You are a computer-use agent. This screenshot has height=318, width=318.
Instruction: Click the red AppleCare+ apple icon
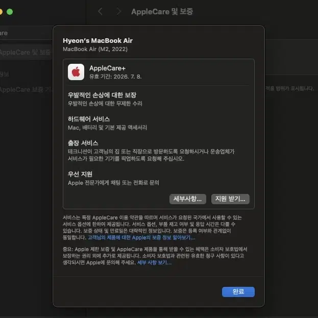tap(76, 72)
